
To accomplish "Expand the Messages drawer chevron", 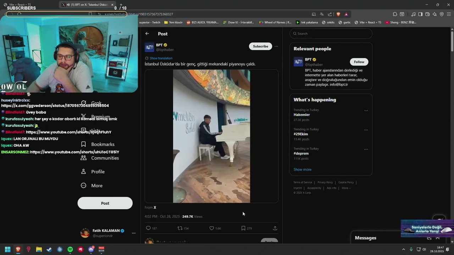I will pyautogui.click(x=438, y=238).
